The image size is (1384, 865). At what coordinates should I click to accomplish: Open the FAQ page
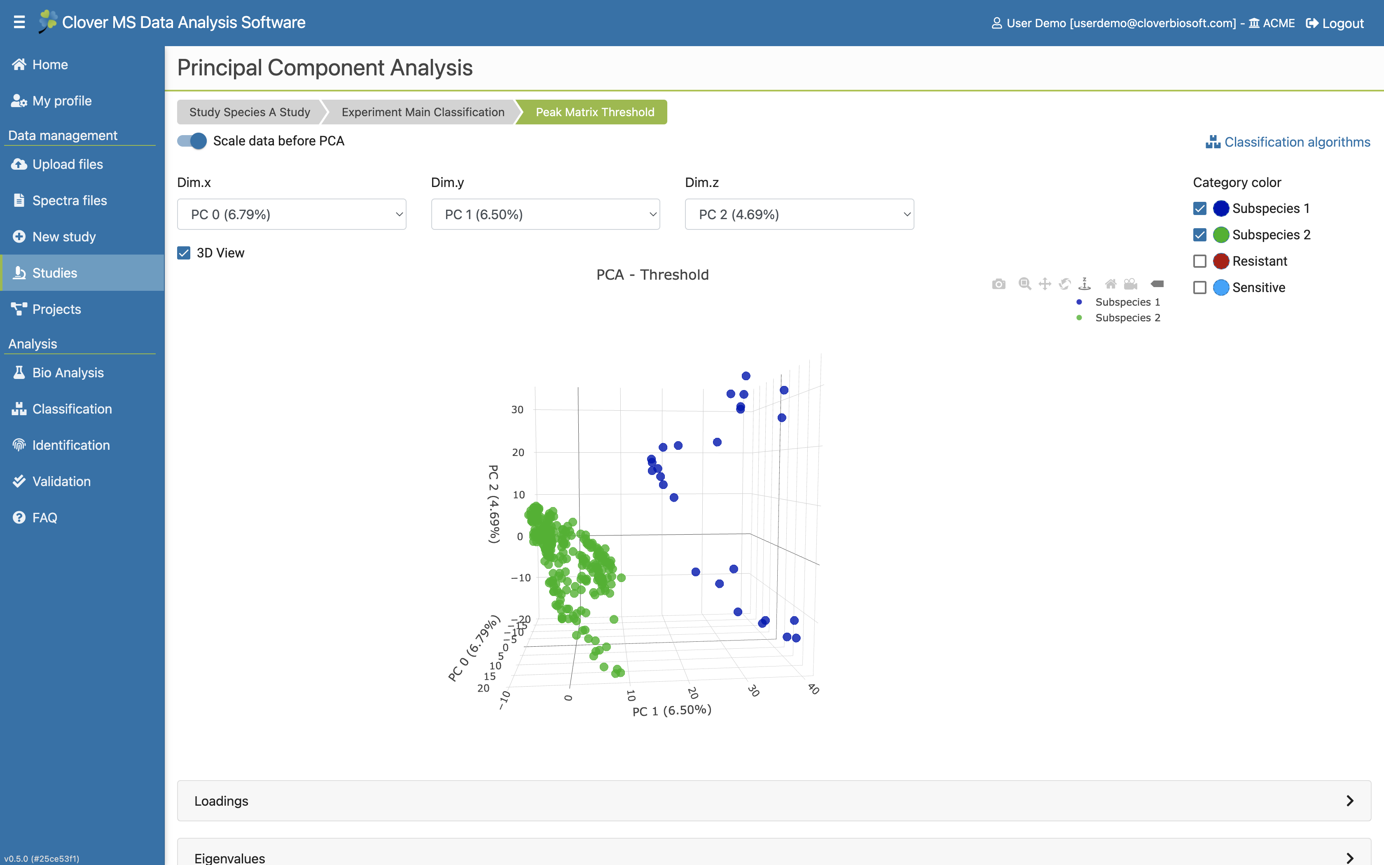coord(82,518)
